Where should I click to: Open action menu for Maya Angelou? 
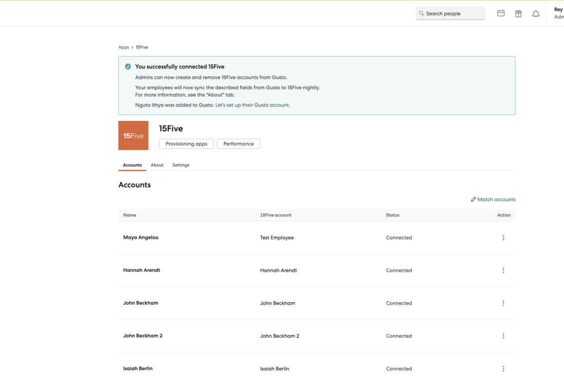click(x=503, y=238)
